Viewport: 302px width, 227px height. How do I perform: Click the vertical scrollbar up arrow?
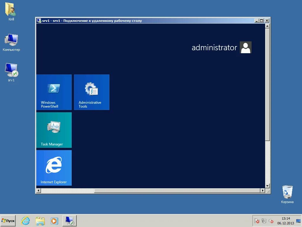pyautogui.click(x=267, y=26)
